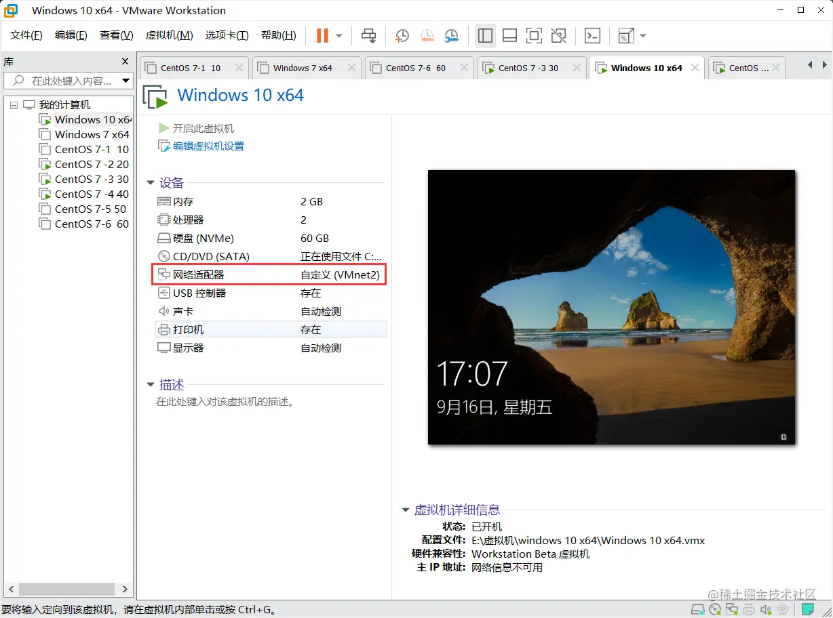This screenshot has height=618, width=833.
Task: Collapse the 我的计算机 tree node
Action: coord(14,104)
